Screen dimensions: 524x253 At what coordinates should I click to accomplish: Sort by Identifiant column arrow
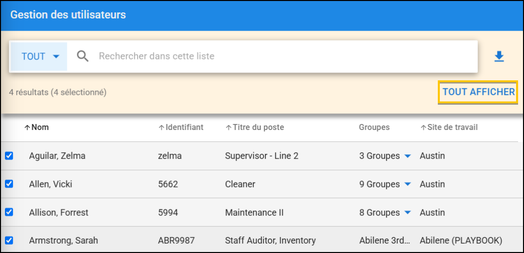coord(161,127)
